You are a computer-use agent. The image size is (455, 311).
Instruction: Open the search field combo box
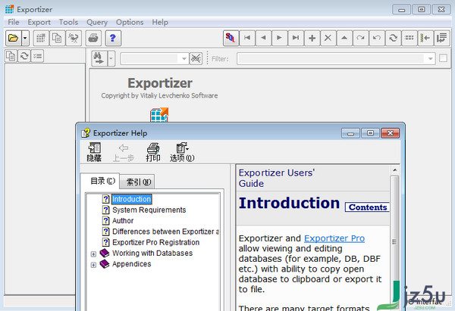click(154, 59)
